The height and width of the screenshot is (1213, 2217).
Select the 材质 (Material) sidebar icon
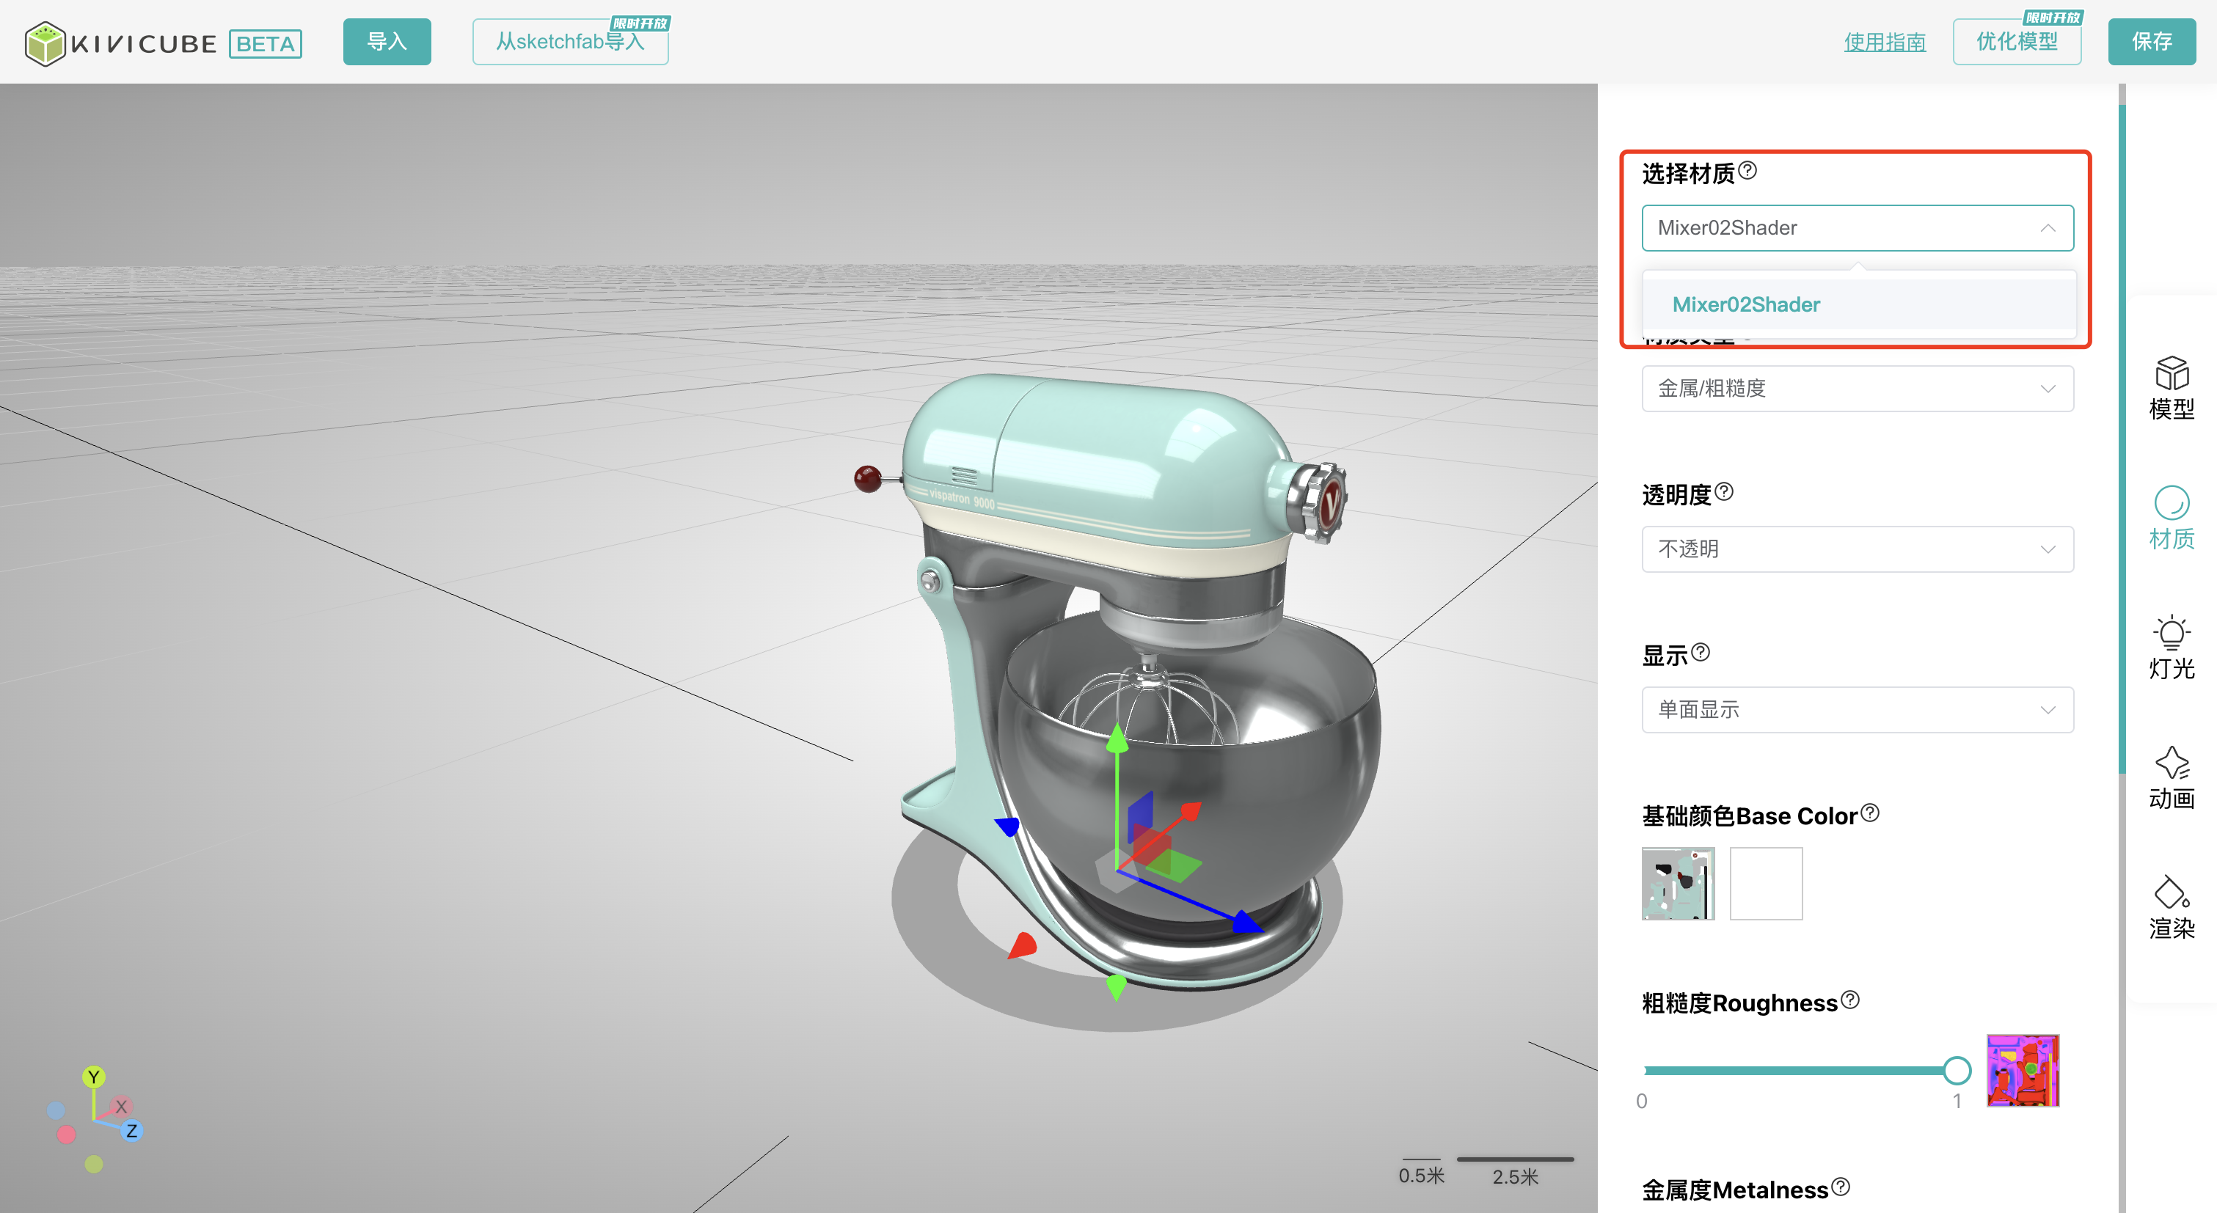tap(2171, 518)
